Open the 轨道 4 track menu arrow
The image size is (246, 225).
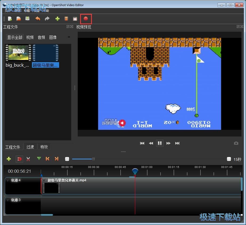[x=8, y=180]
